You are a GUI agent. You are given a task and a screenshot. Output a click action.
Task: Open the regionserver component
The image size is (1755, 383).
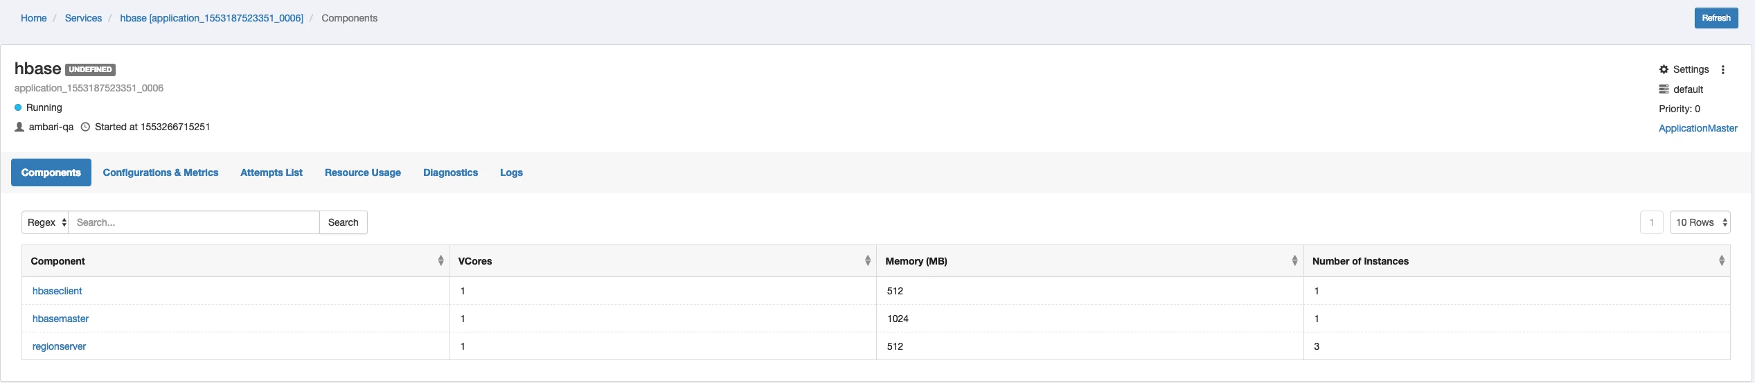59,346
